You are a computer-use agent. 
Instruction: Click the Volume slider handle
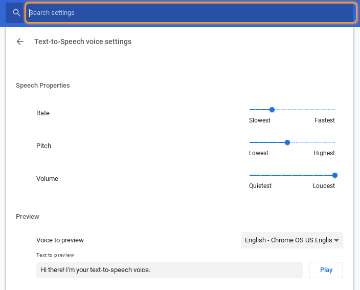[x=335, y=175]
